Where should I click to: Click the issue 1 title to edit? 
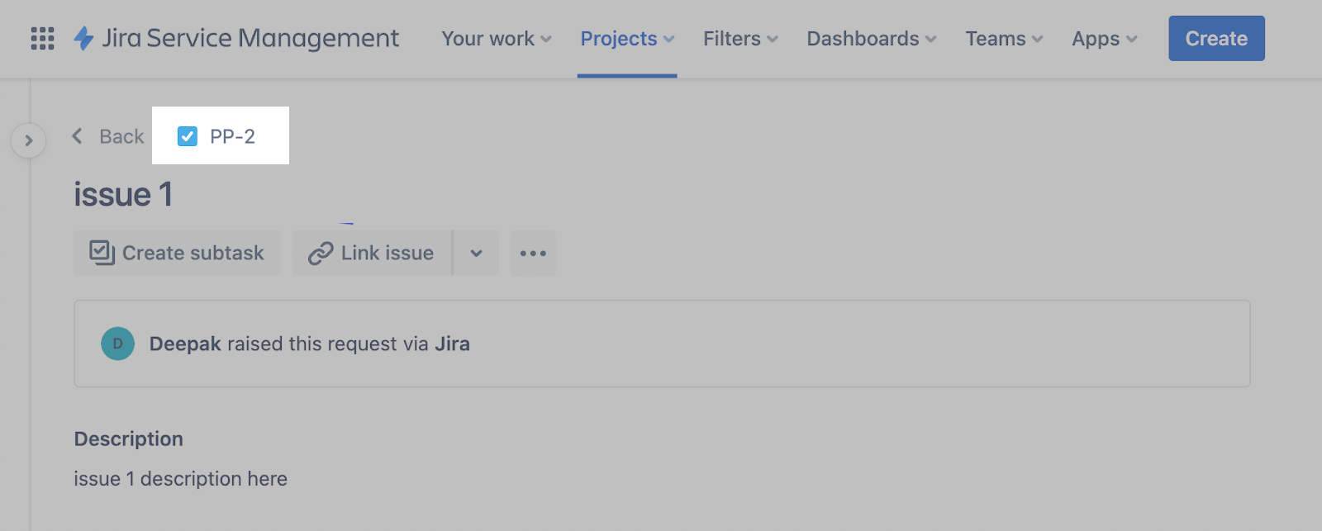click(x=123, y=195)
